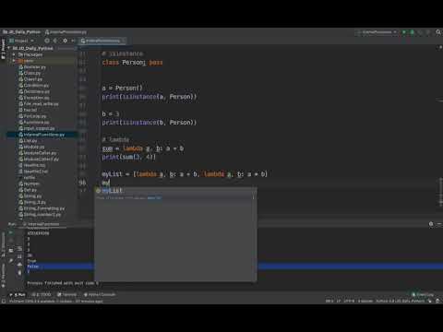Open File_read_write.py in the project tree
The width and height of the screenshot is (443, 332).
(x=39, y=103)
